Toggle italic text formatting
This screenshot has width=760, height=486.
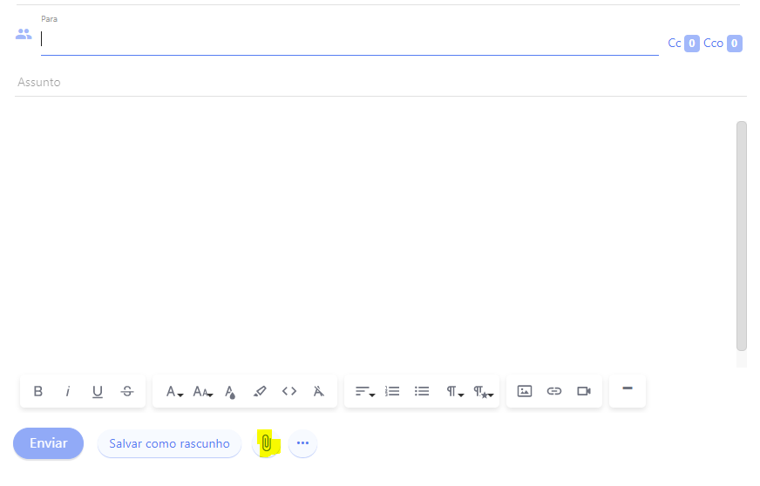click(x=68, y=392)
